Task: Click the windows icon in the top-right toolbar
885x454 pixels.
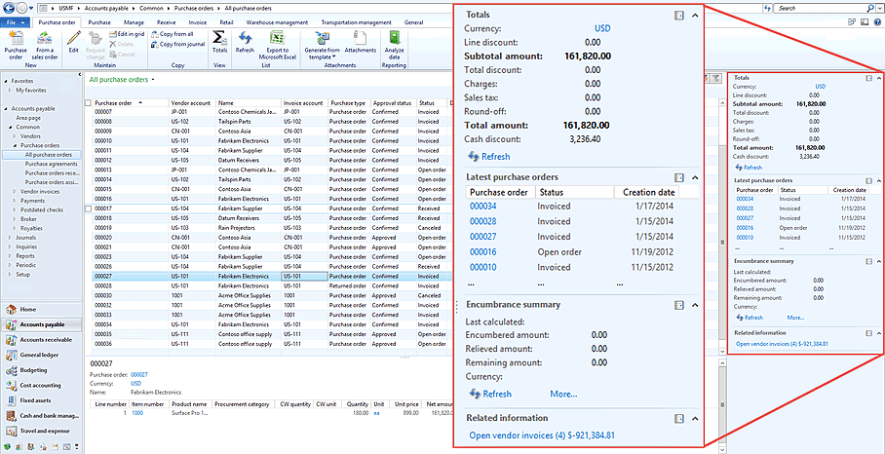Action: pos(853,22)
